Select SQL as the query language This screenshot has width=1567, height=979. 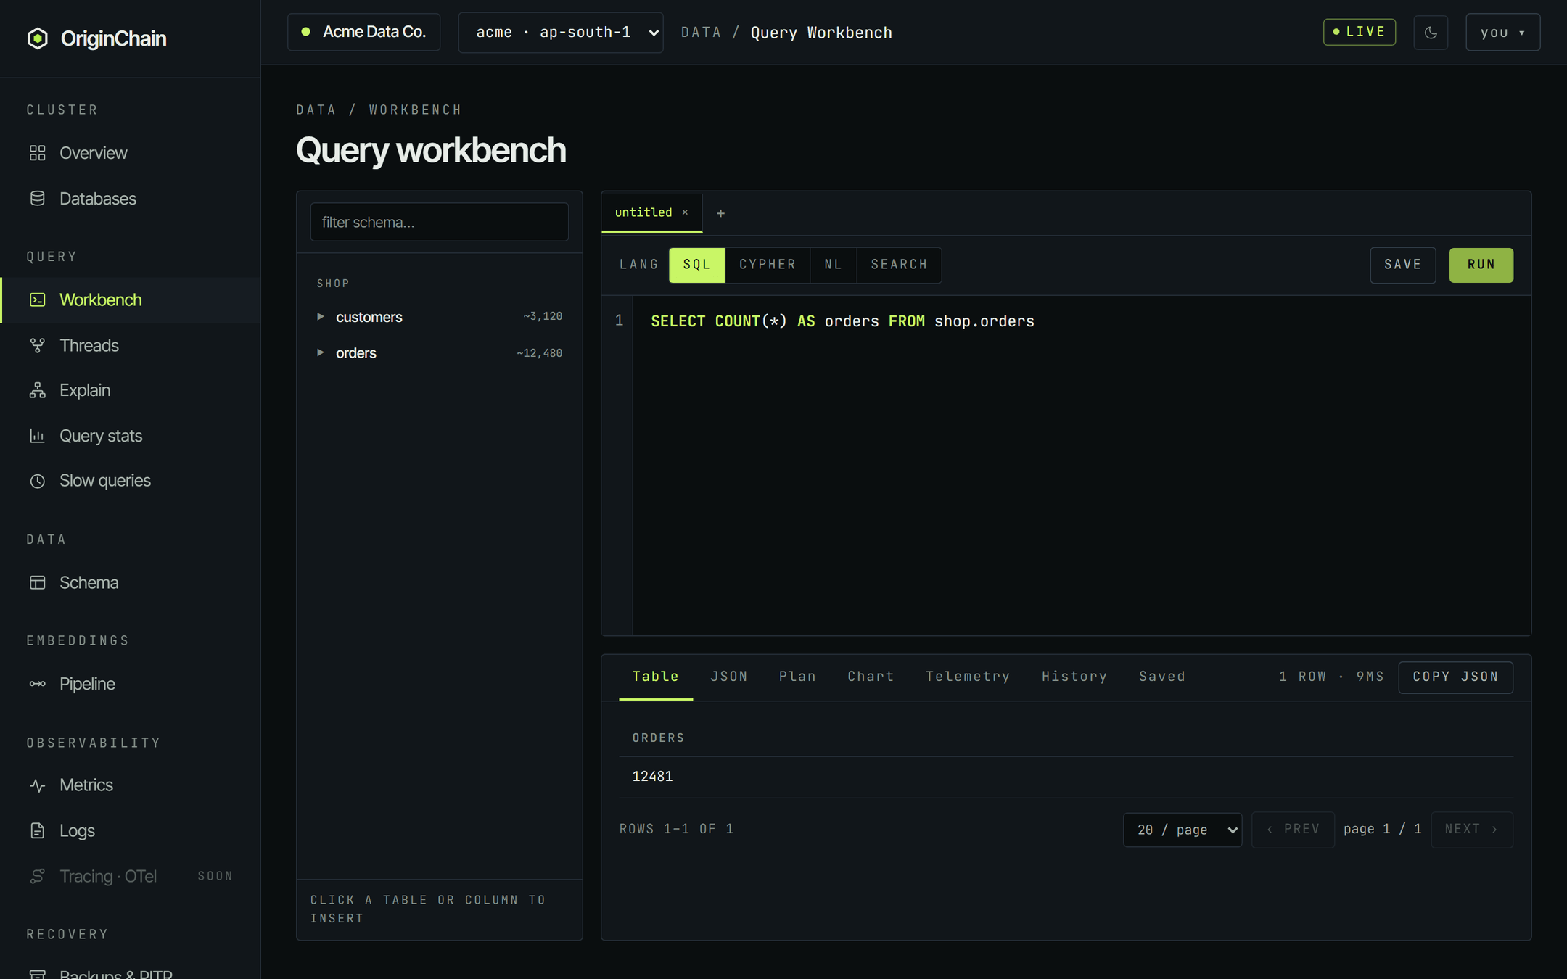tap(696, 265)
